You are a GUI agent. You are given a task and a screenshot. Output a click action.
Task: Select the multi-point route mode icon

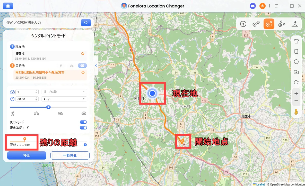click(282, 24)
